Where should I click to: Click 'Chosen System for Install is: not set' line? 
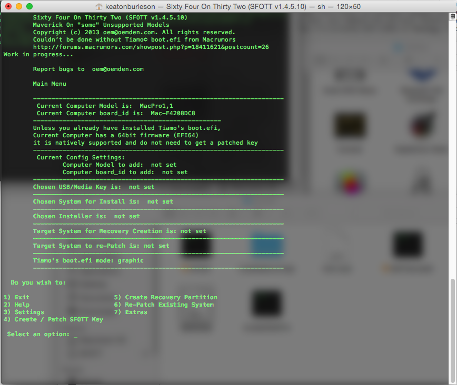point(103,201)
